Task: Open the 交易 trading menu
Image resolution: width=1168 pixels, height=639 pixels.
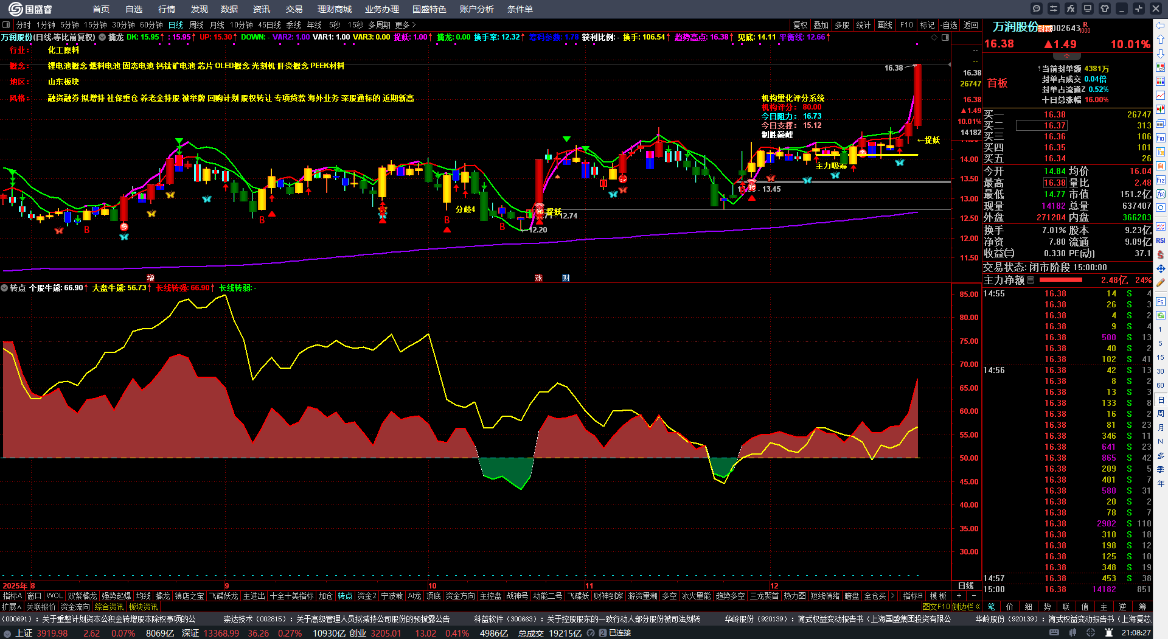Action: coord(294,9)
